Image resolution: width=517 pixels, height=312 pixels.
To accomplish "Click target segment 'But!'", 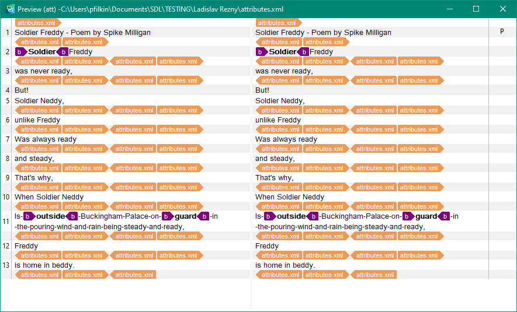I will click(262, 90).
